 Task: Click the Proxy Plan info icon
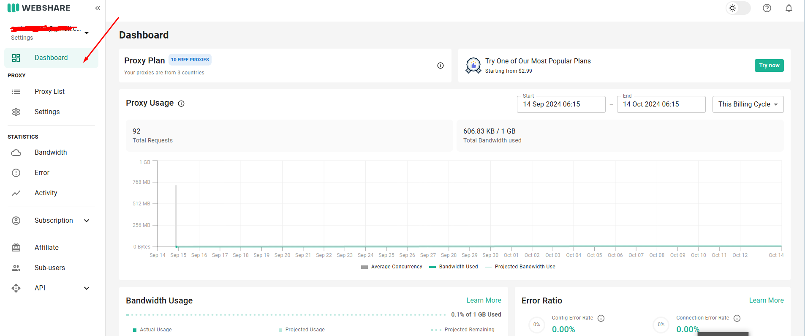point(440,66)
